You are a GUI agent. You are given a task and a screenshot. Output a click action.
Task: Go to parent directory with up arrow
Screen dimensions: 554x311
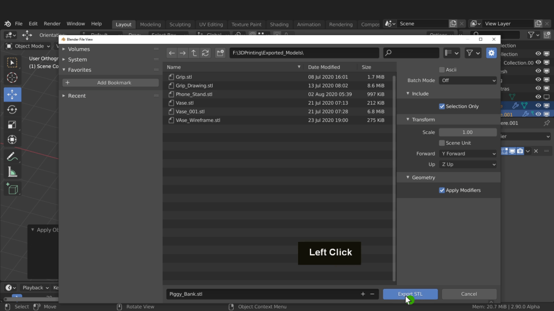pyautogui.click(x=194, y=53)
